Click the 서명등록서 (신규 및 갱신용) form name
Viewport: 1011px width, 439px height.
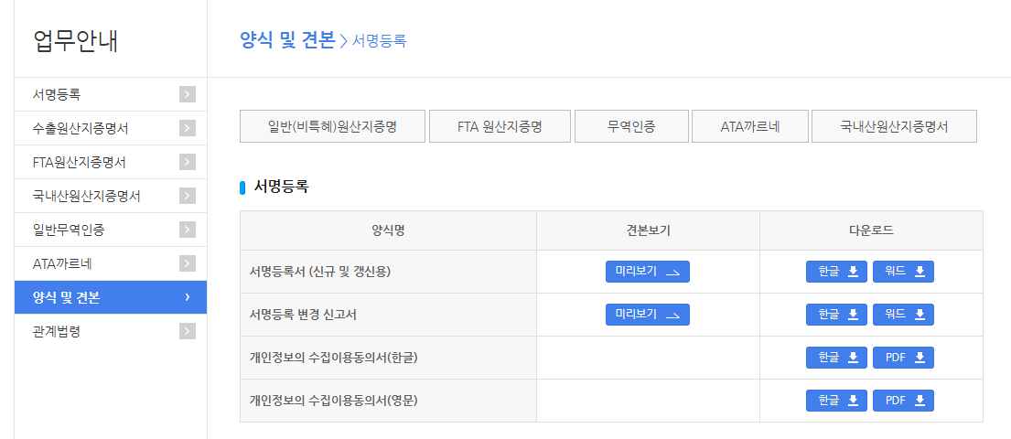[x=320, y=272]
